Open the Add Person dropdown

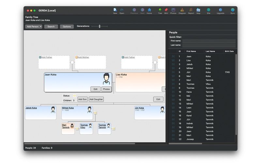(x=34, y=27)
